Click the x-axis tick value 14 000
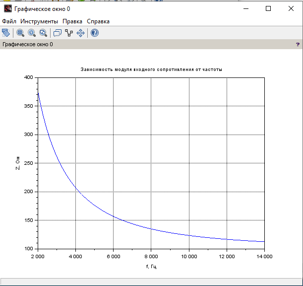 264,256
